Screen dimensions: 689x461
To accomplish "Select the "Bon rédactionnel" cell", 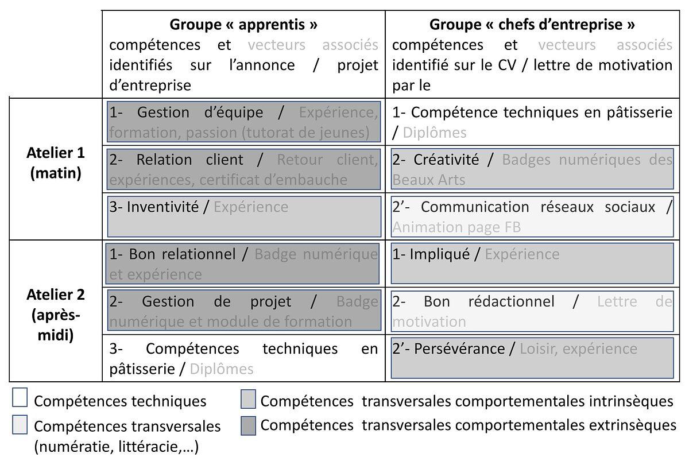I will tap(532, 311).
